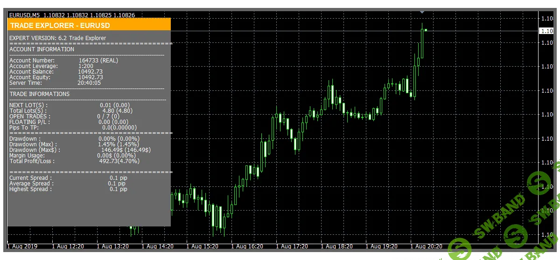
Task: Click the Total Profit/Loss label
Action: pyautogui.click(x=32, y=161)
